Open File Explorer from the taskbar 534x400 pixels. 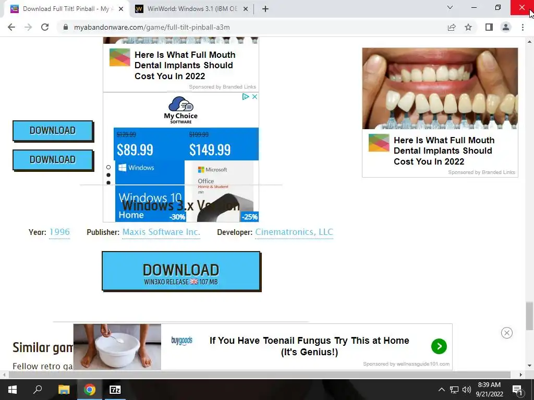click(x=64, y=390)
